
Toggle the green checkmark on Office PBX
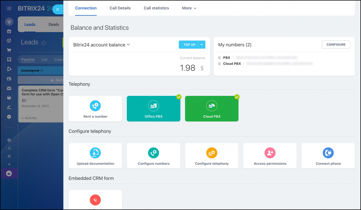click(179, 97)
